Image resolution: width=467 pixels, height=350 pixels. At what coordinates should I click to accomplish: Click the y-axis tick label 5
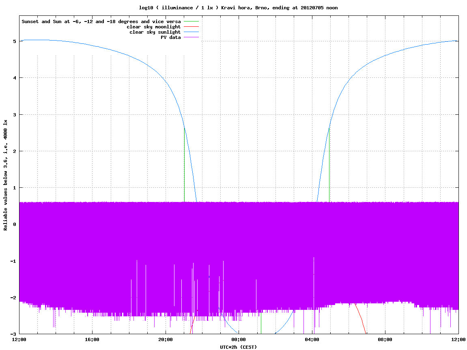click(x=14, y=41)
